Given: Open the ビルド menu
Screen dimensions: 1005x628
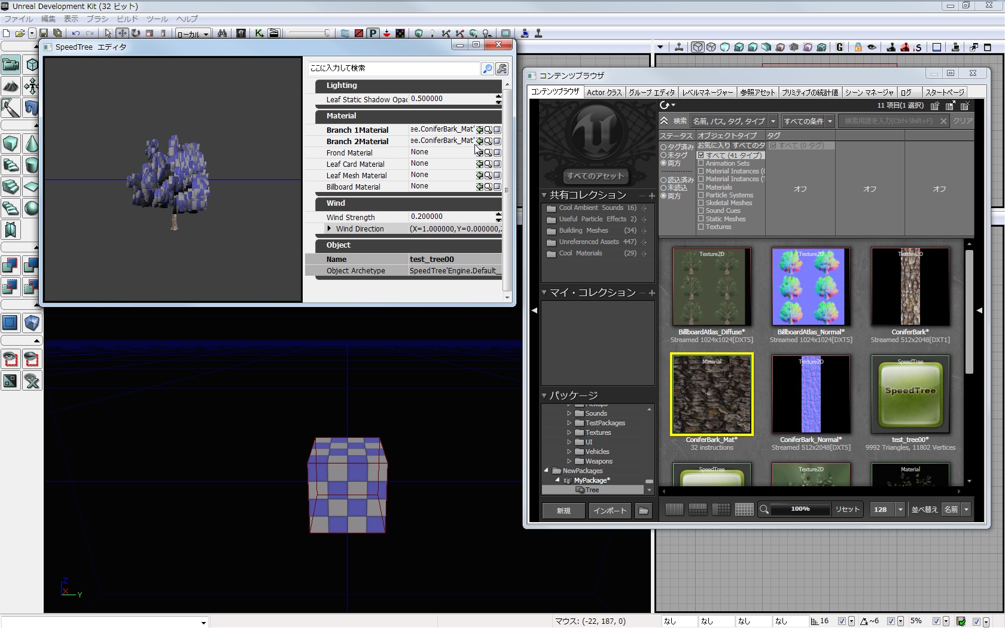Looking at the screenshot, I should click(127, 19).
